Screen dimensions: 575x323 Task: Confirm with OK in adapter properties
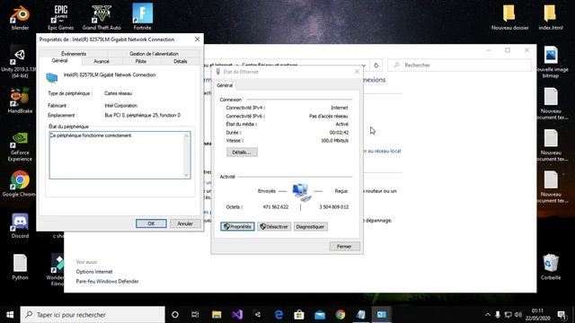[151, 223]
